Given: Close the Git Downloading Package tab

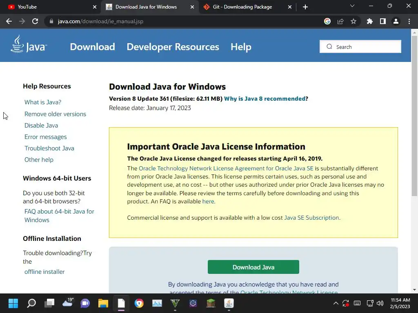Looking at the screenshot, I should pos(290,7).
